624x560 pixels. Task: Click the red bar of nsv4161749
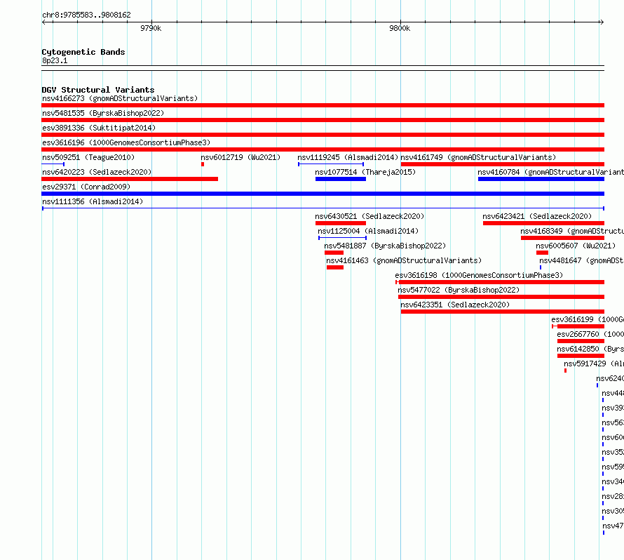pyautogui.click(x=503, y=164)
